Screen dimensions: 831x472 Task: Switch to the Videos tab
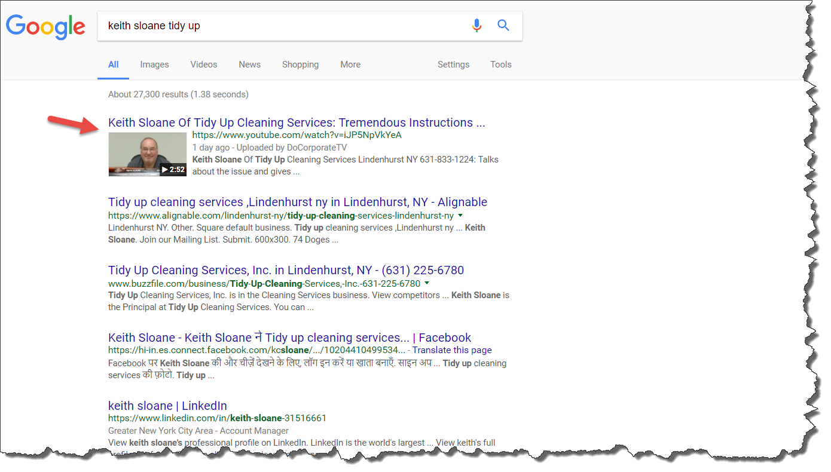204,65
